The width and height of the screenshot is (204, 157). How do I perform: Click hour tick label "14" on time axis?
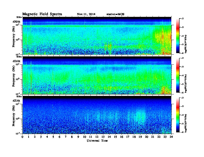(x=109, y=137)
